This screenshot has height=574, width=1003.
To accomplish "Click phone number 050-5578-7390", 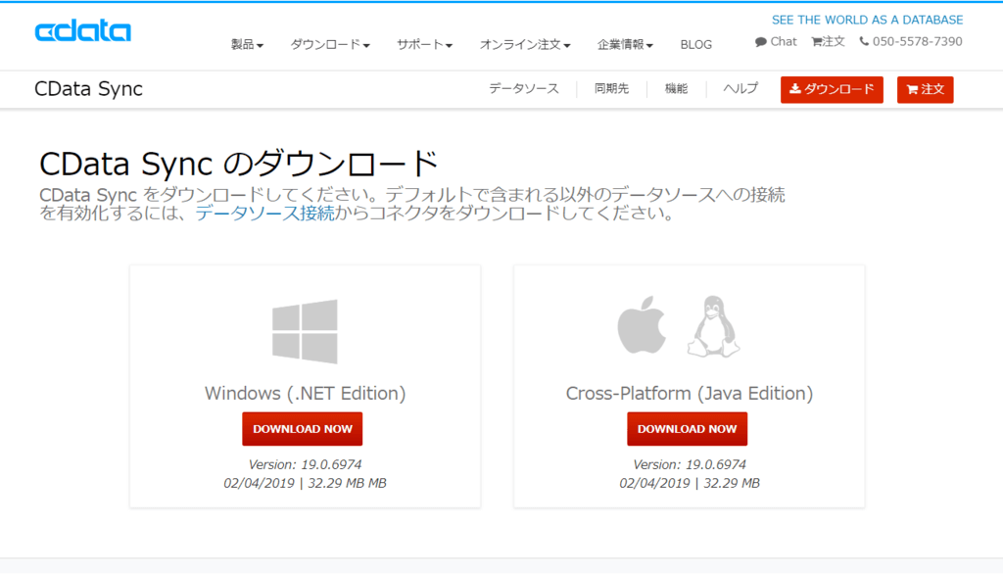I will point(911,41).
